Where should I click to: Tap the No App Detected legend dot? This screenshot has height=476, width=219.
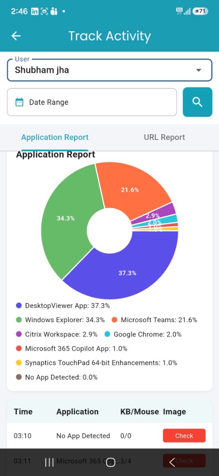click(x=19, y=377)
